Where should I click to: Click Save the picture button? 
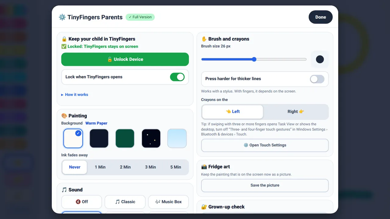[265, 185]
